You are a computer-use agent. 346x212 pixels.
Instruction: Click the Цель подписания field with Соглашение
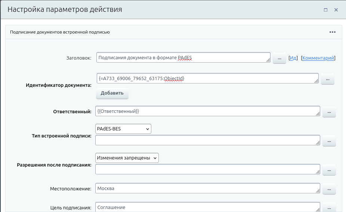click(207, 207)
